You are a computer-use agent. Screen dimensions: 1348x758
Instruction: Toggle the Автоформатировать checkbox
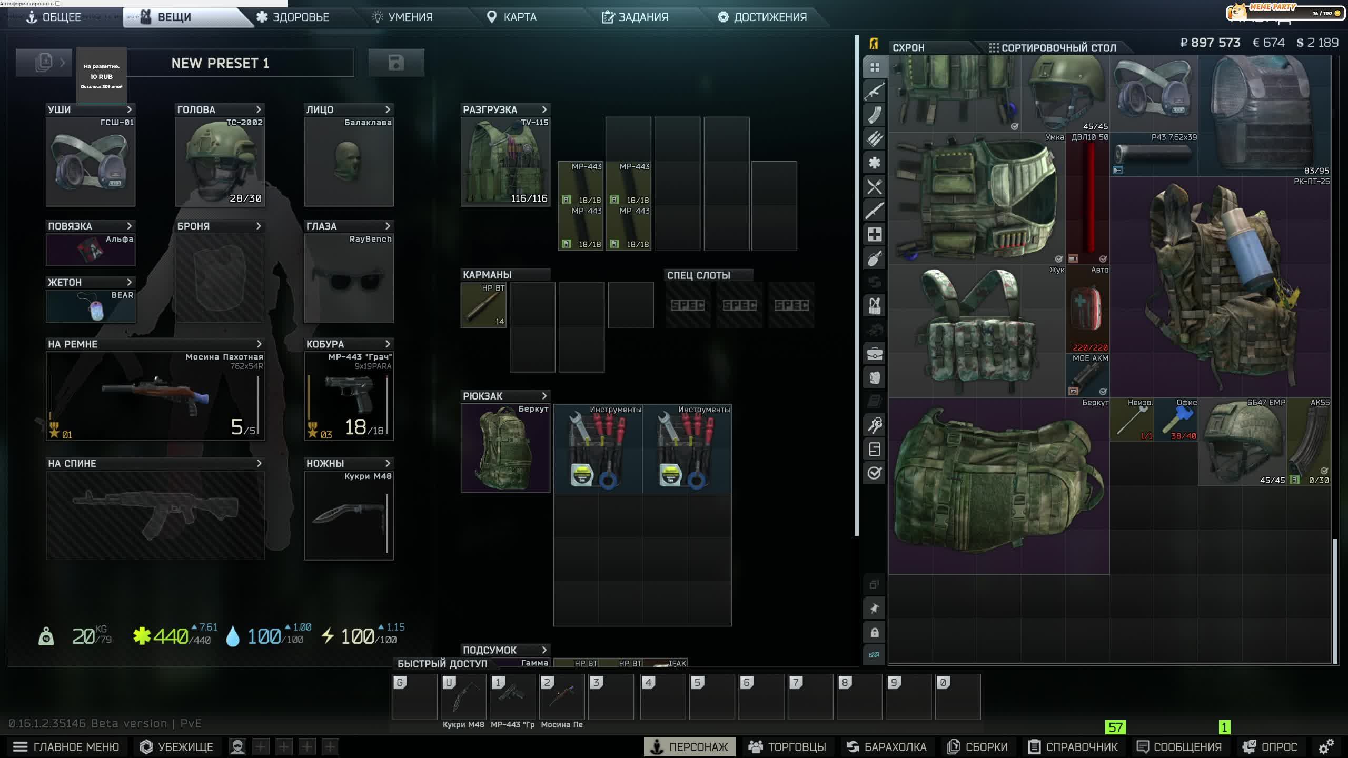58,3
